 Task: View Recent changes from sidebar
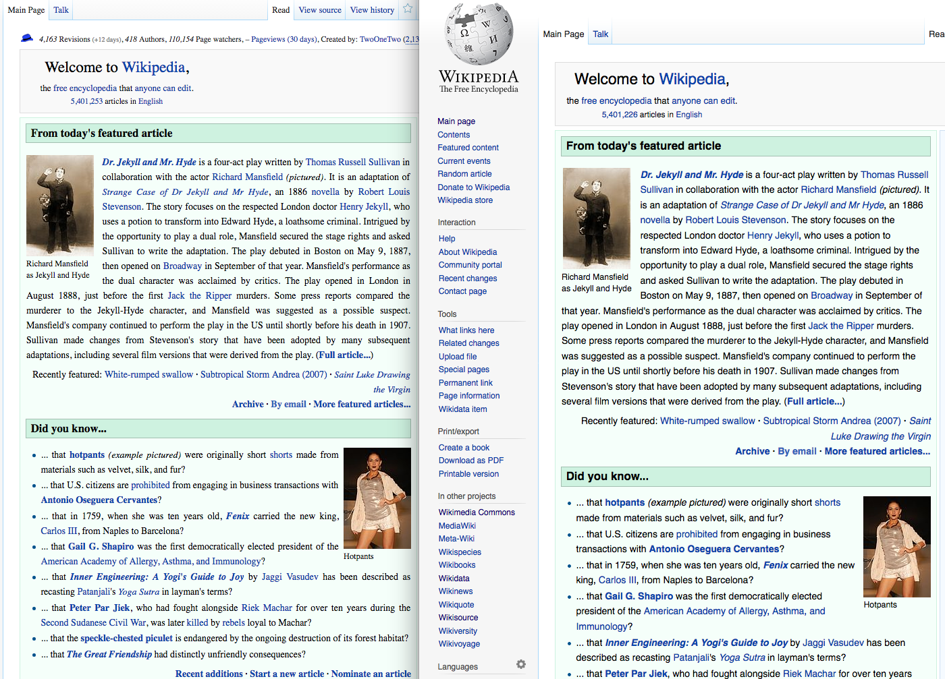(x=468, y=278)
